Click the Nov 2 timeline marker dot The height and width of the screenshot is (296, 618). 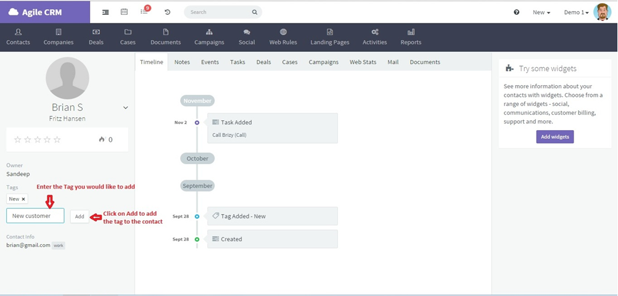pos(197,123)
